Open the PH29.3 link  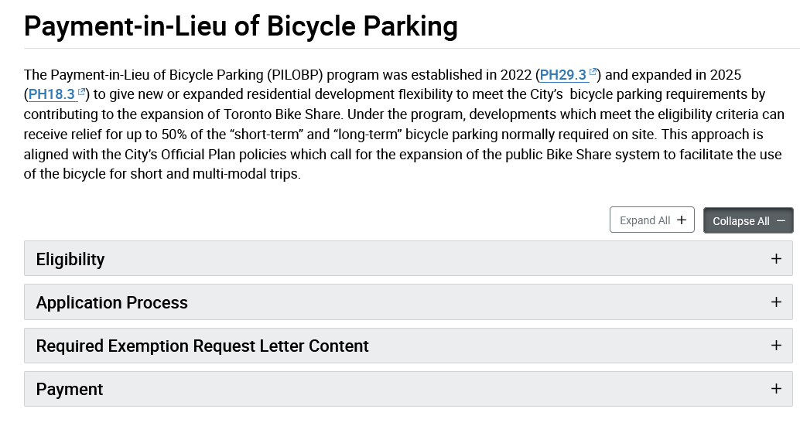pos(563,75)
